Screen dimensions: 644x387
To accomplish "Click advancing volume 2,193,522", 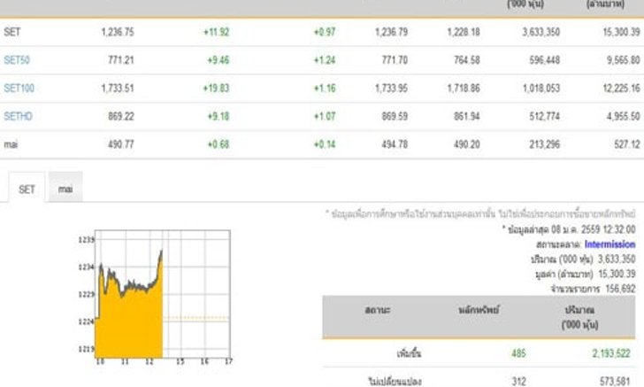I will click(x=611, y=353).
